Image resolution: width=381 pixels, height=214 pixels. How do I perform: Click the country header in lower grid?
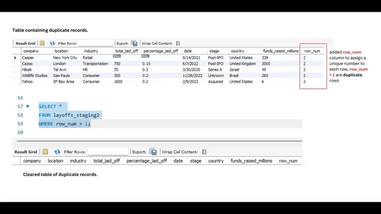[216, 161]
